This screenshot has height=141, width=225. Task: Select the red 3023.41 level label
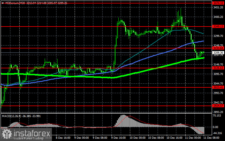[x=218, y=87]
